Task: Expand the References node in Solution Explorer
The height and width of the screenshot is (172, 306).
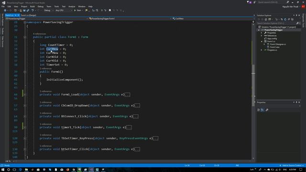Action: [x=262, y=36]
